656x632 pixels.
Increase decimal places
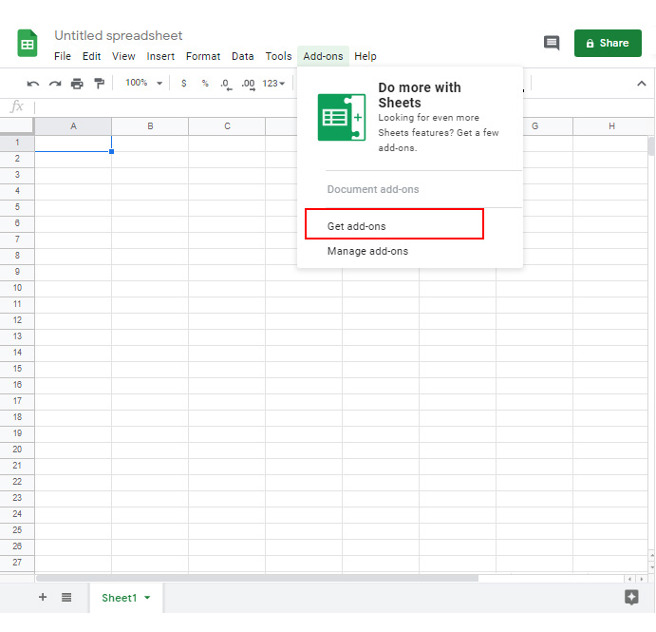248,85
